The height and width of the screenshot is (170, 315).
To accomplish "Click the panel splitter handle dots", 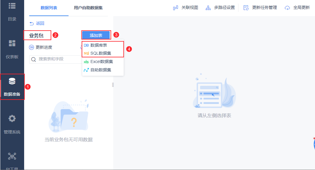I will coord(113,85).
